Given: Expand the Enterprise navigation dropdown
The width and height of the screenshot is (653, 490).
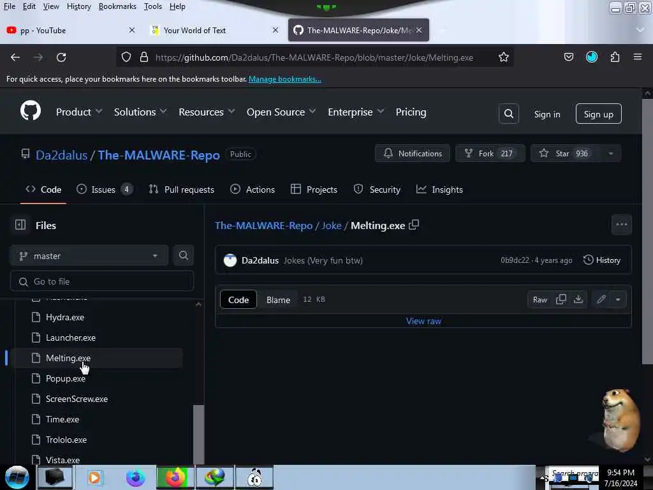Looking at the screenshot, I should [x=356, y=112].
